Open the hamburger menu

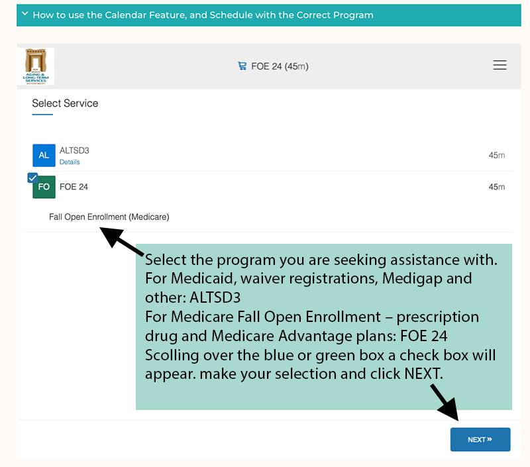[x=500, y=65]
